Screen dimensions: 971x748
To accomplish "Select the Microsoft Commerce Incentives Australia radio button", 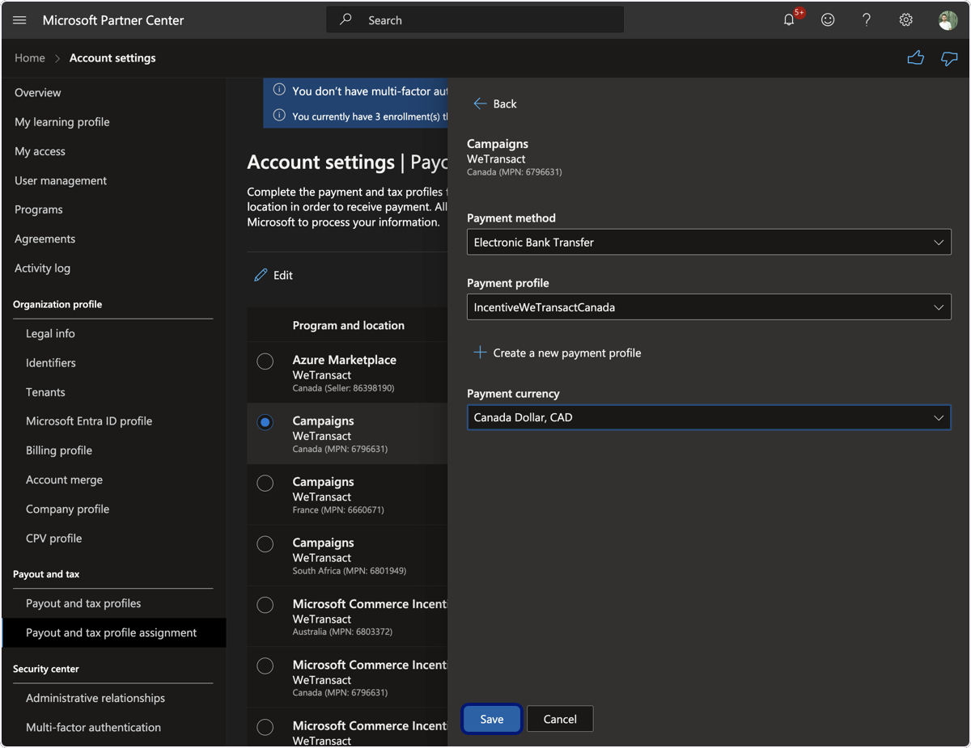I will [265, 605].
